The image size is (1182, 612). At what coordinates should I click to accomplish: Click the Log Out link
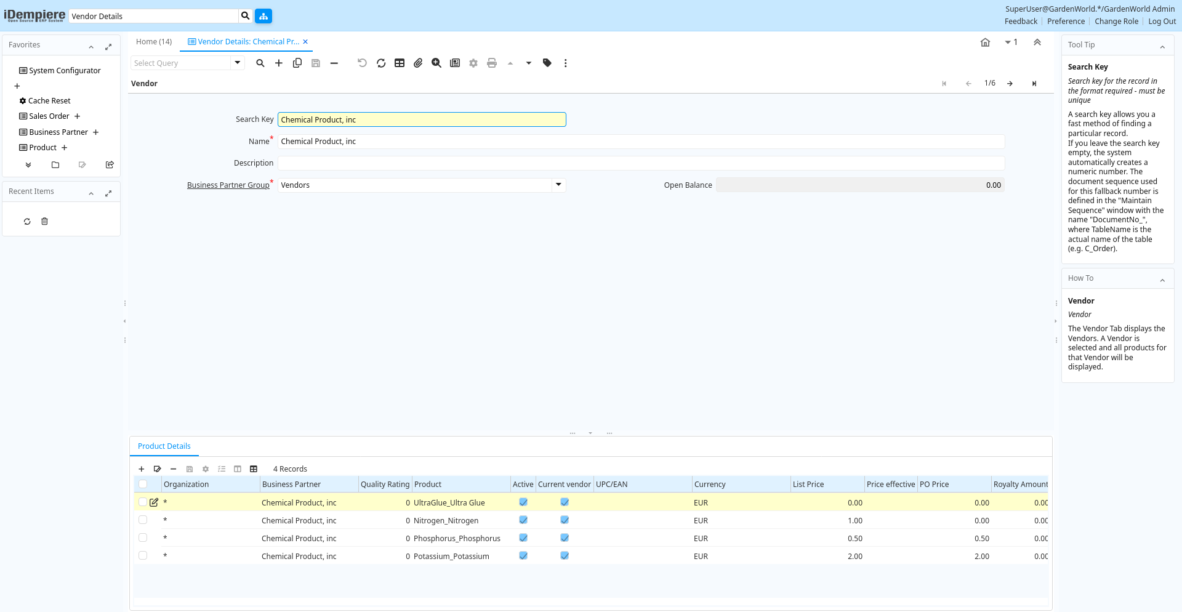(x=1162, y=22)
